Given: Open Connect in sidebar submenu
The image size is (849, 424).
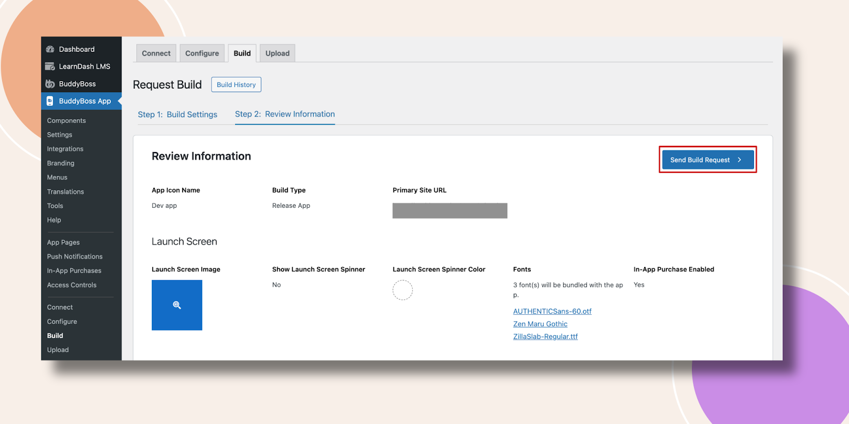Looking at the screenshot, I should coord(60,307).
